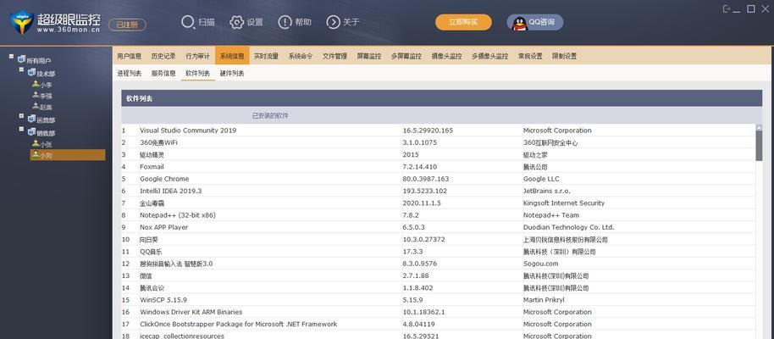Collapse the 所有用户 tree root

[11, 56]
